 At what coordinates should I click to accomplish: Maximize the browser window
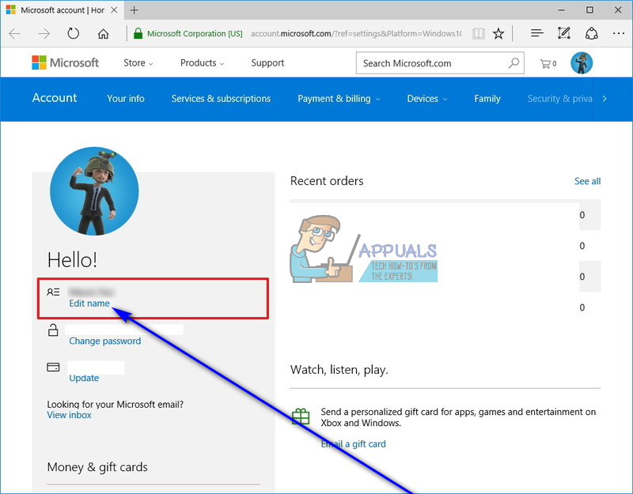(x=589, y=10)
